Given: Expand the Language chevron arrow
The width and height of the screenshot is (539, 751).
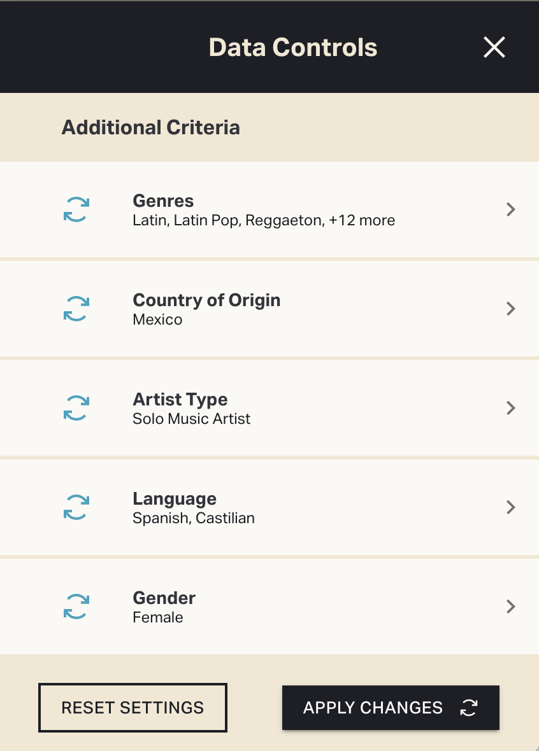Looking at the screenshot, I should 510,507.
